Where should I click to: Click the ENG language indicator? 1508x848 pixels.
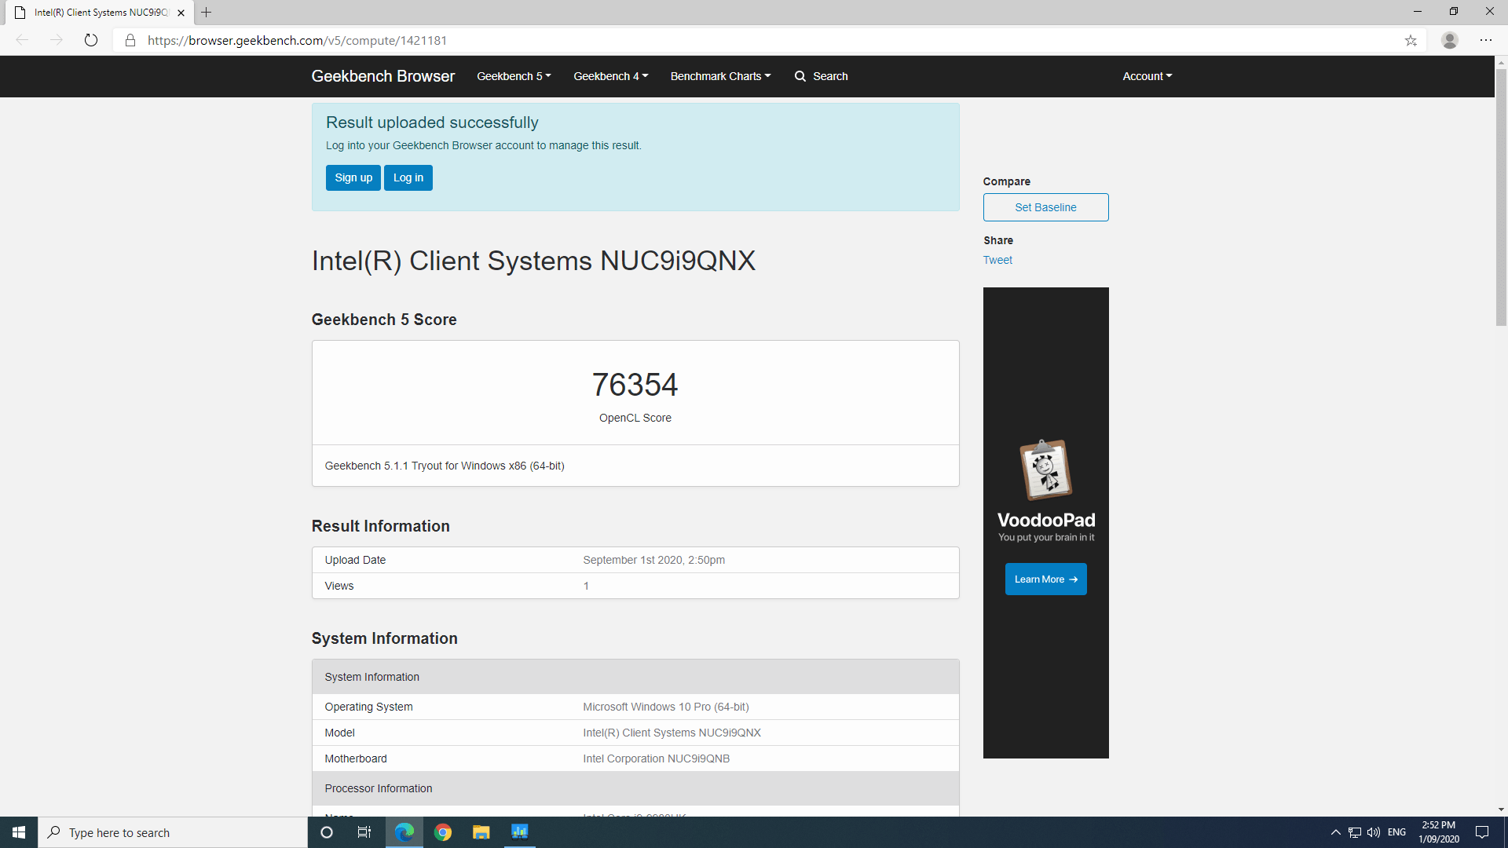coord(1396,832)
